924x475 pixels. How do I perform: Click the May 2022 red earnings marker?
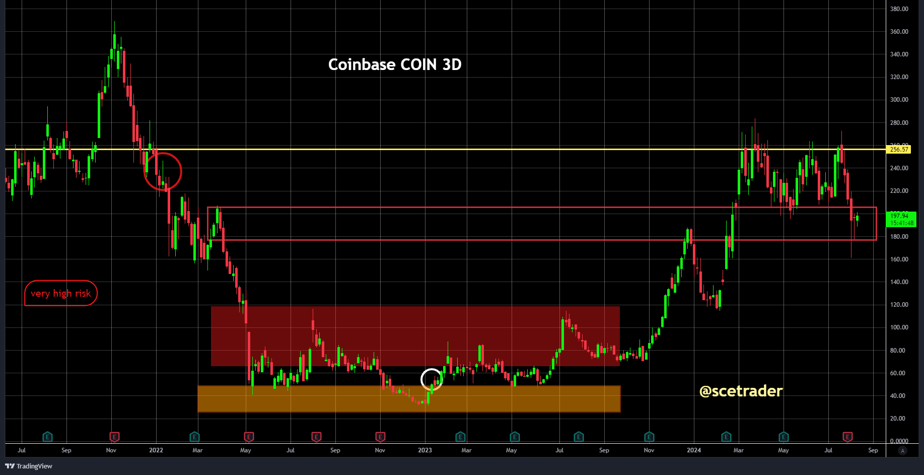click(249, 437)
